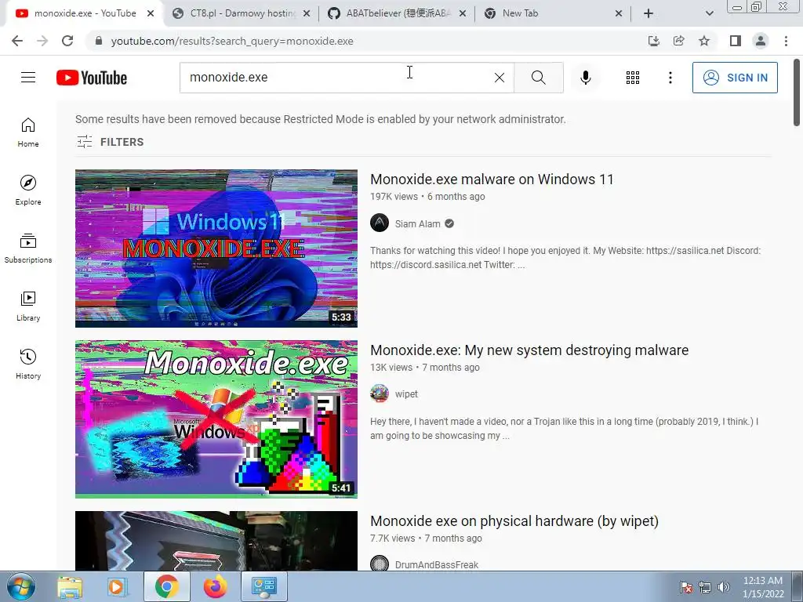Click the page vertical scrollbar thumb
The image size is (803, 602).
point(797,92)
